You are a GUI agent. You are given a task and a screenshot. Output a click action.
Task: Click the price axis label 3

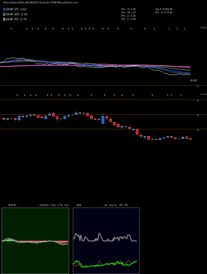point(198,115)
